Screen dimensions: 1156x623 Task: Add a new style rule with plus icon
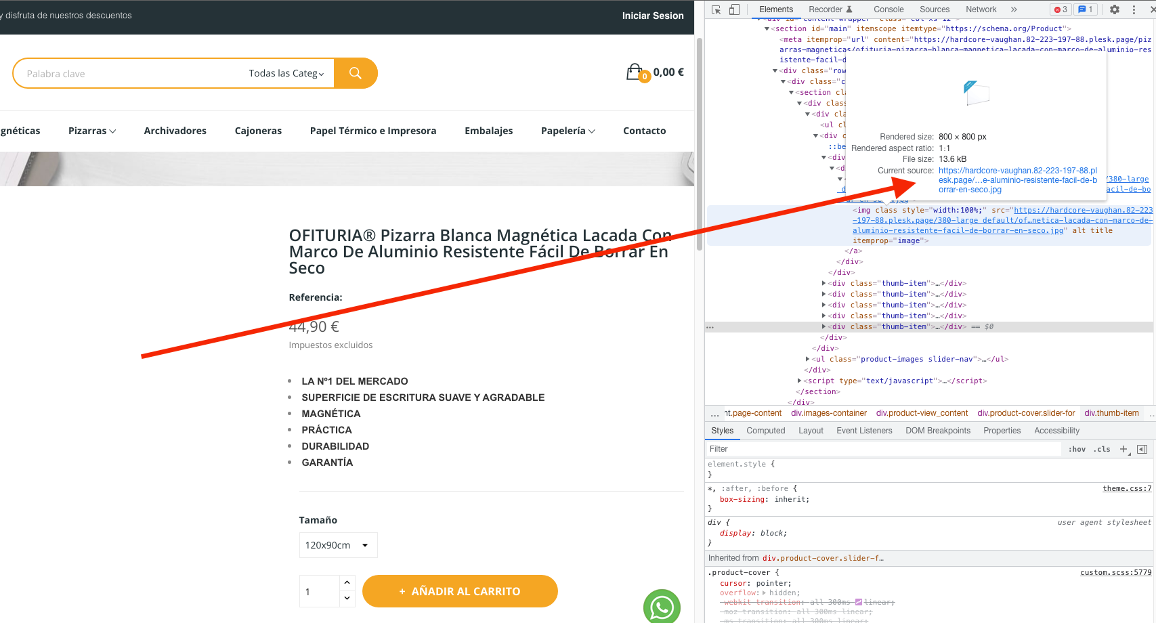coord(1124,449)
